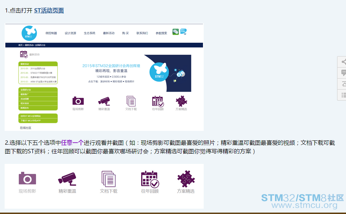
Task: Click the 下载ST MCU手机APP green button
Action: [x=38, y=121]
